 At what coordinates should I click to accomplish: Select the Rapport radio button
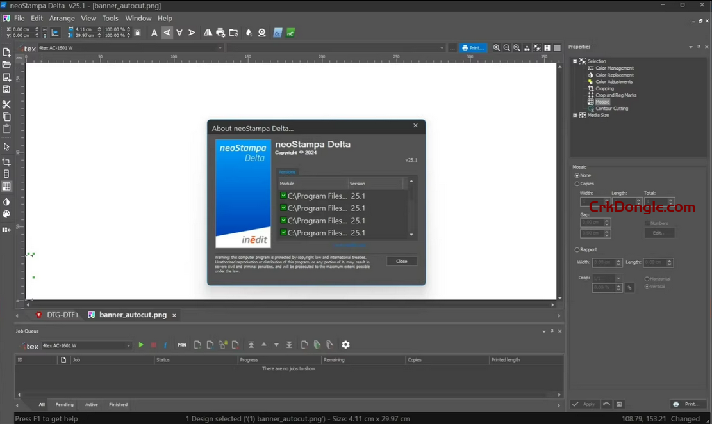[x=577, y=250]
